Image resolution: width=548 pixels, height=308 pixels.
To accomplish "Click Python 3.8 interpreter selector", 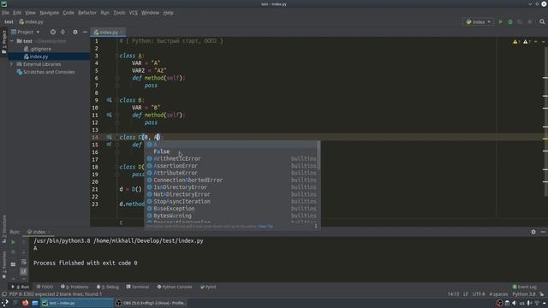I will pyautogui.click(x=524, y=294).
